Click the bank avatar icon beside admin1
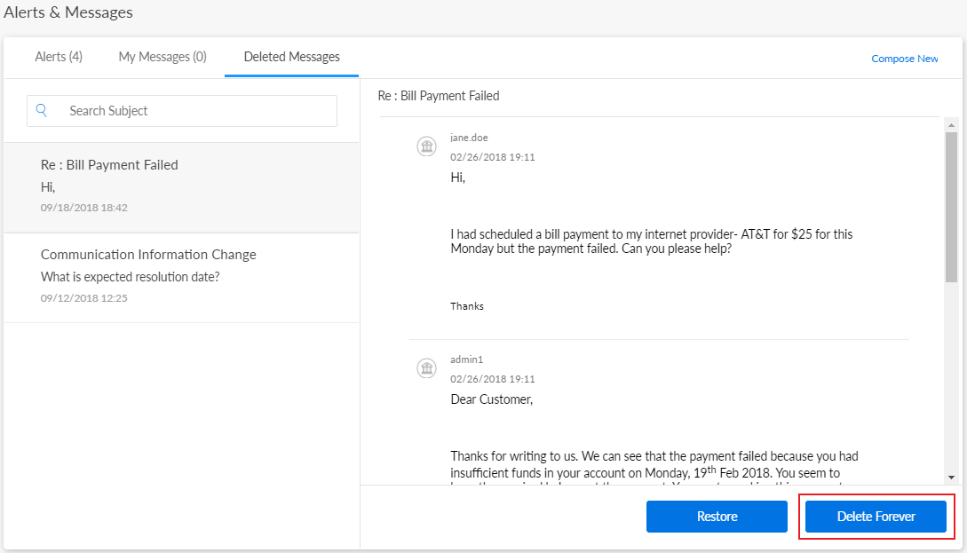The width and height of the screenshot is (967, 553). [x=426, y=368]
